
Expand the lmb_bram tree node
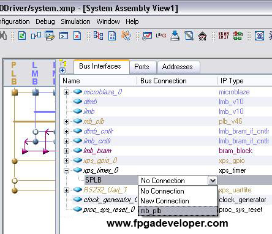tap(66, 151)
